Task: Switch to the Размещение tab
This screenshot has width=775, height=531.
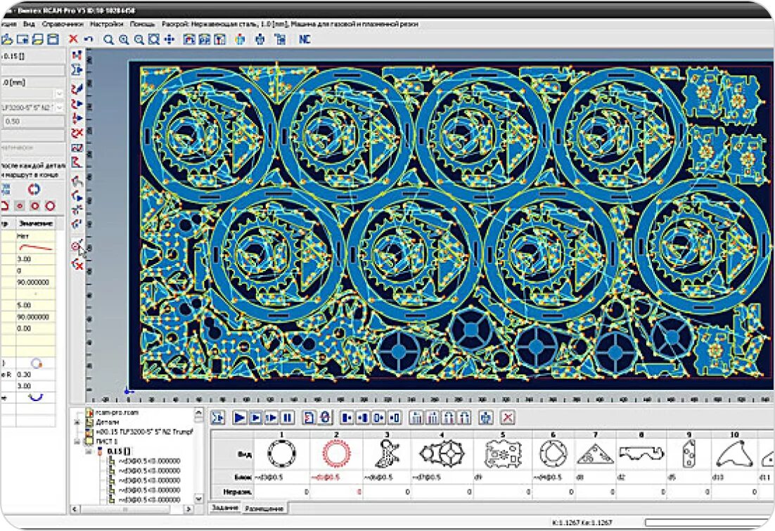Action: (x=264, y=508)
